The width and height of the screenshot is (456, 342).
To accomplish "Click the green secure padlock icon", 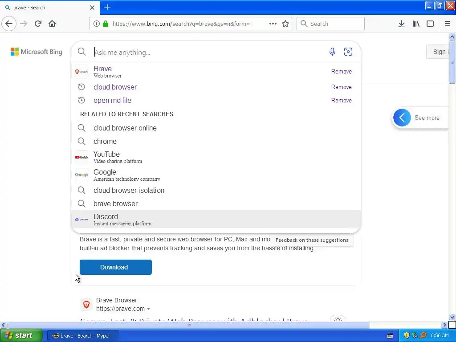I will point(106,24).
